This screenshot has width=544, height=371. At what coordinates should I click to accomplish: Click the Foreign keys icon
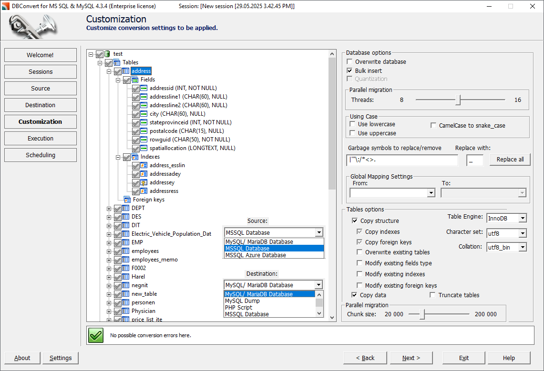(127, 200)
